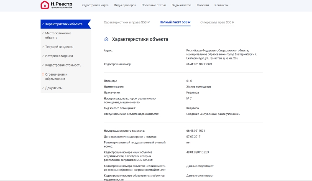Click checkmark icon beside История владений
The image size is (312, 181).
click(43, 56)
